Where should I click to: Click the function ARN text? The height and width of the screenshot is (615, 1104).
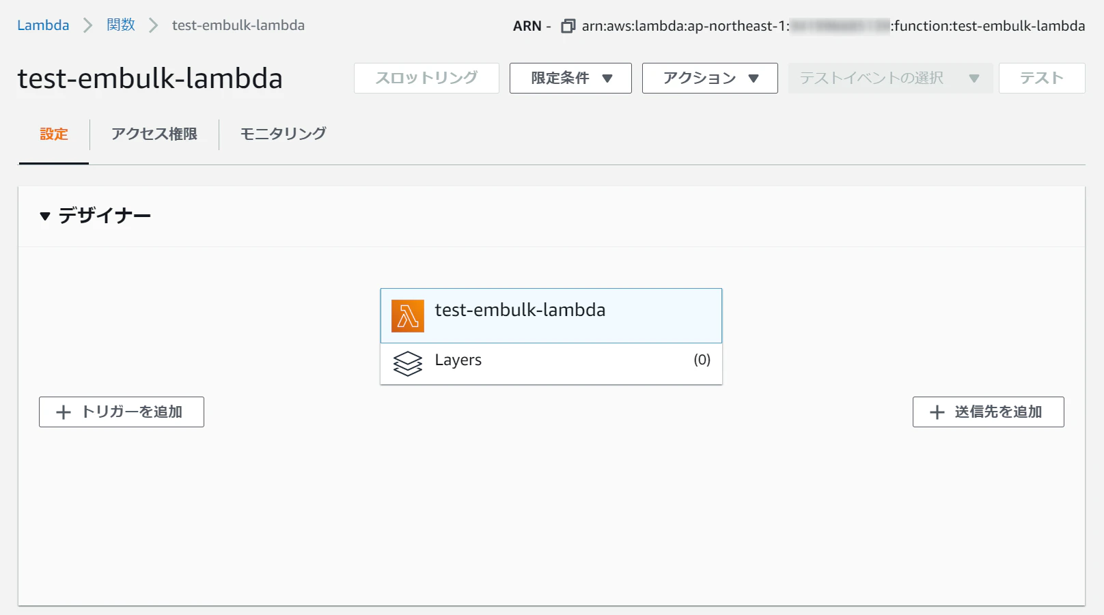[833, 26]
